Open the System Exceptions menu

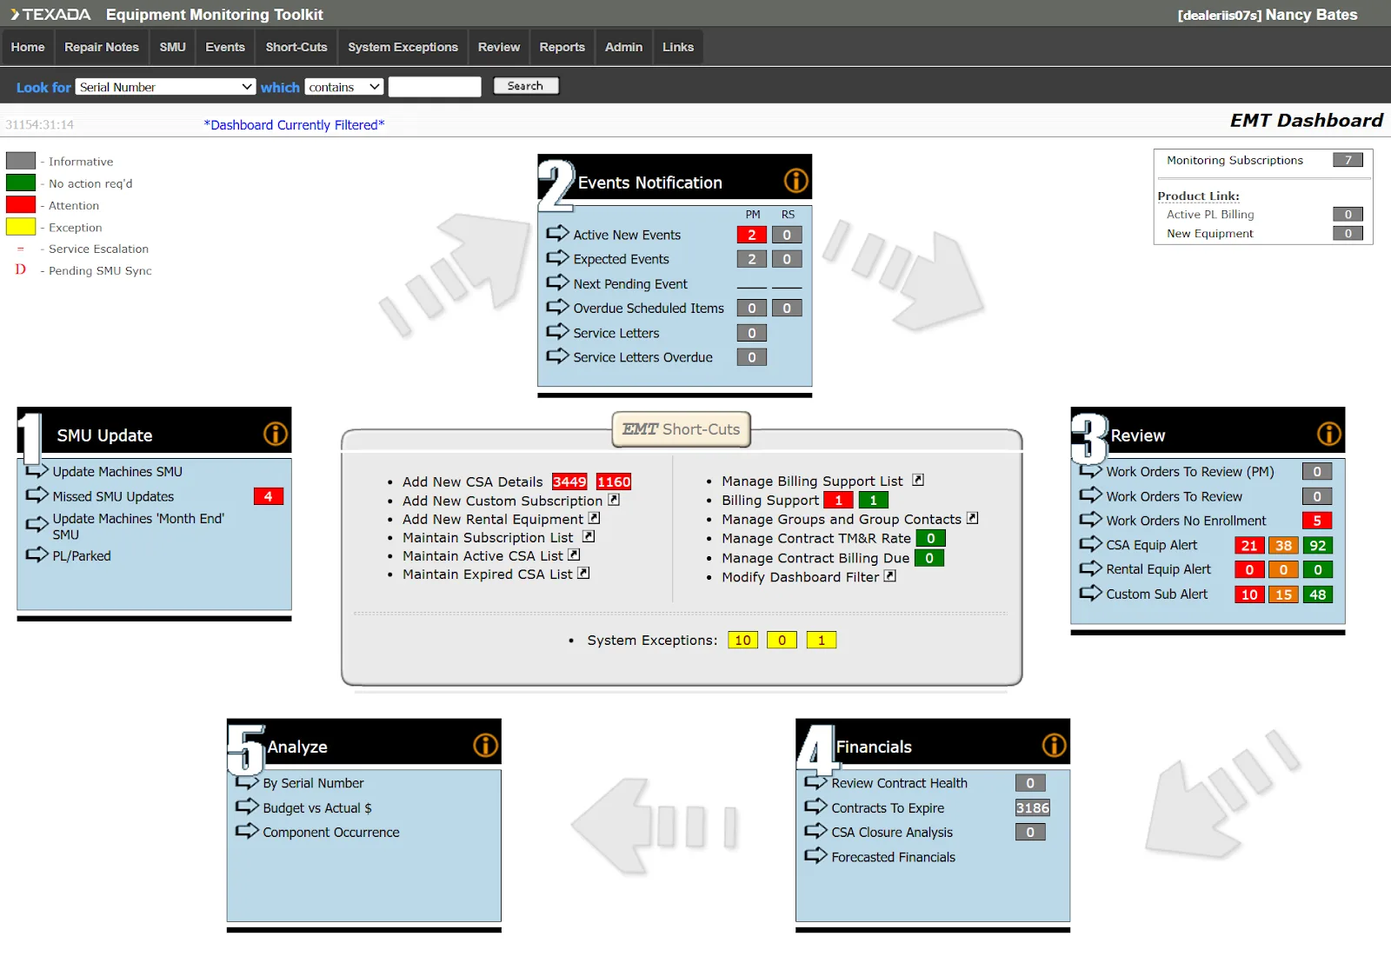[403, 47]
